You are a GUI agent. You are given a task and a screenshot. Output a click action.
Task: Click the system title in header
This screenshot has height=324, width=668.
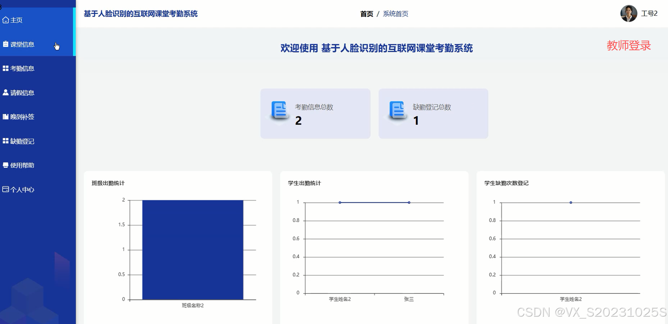point(141,14)
